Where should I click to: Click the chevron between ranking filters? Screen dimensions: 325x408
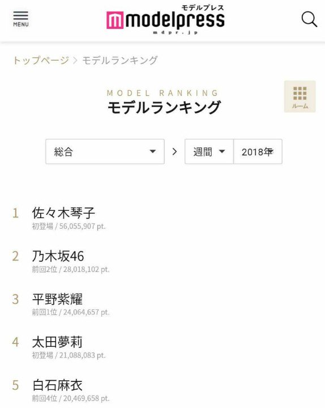[174, 151]
